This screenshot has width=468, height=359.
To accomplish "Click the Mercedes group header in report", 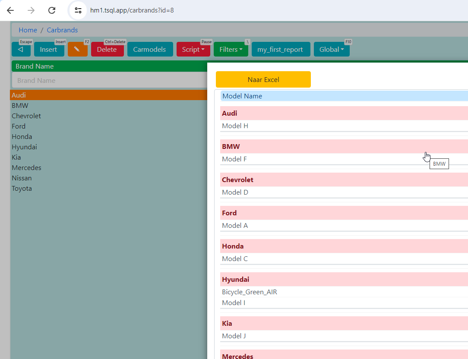I will 344,355.
